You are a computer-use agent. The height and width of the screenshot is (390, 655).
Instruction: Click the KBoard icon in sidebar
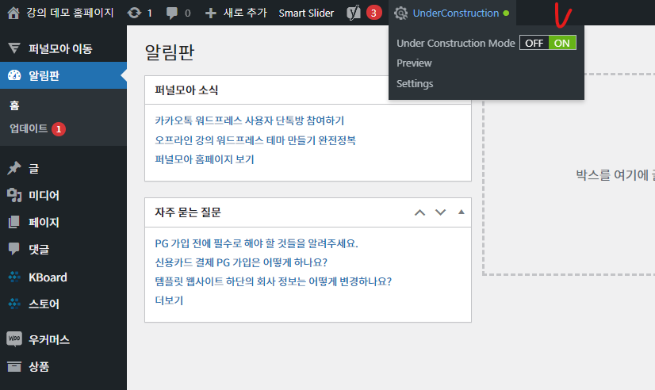pyautogui.click(x=14, y=277)
